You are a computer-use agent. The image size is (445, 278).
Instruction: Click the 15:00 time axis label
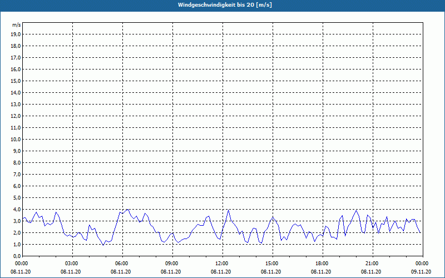pos(272,264)
